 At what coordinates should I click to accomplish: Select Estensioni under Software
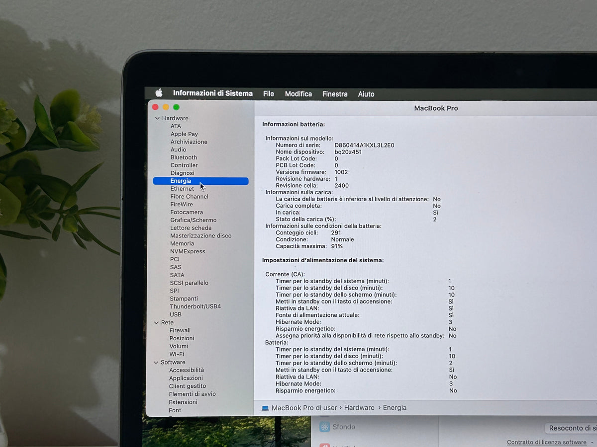[x=183, y=402]
